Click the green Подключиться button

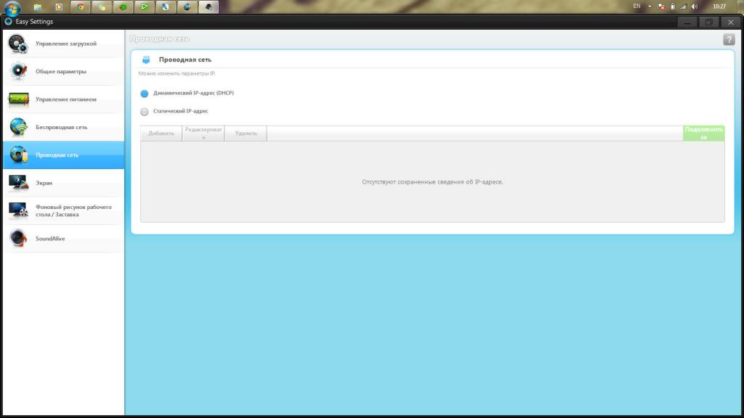(703, 134)
